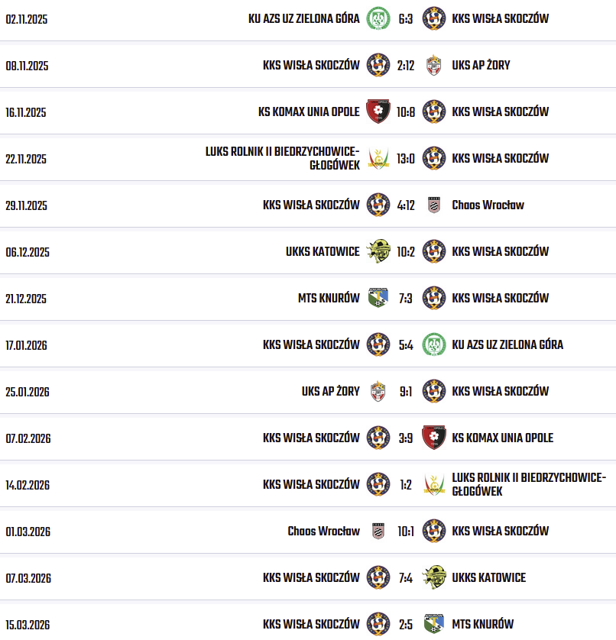Click UKS AP Żory crest on 25.01.2026

(378, 391)
